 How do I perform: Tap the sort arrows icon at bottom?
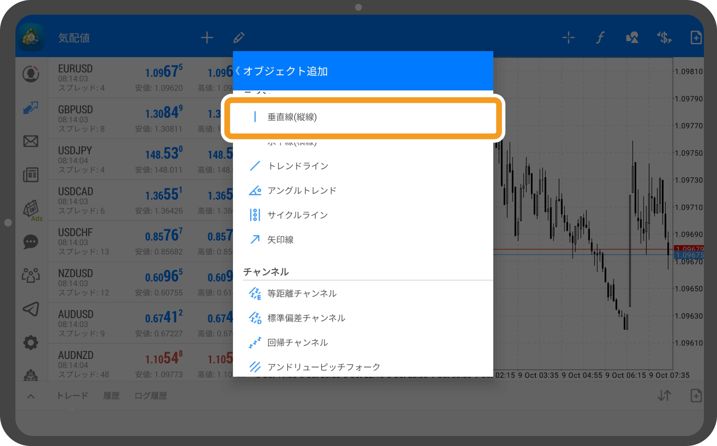pyautogui.click(x=664, y=396)
